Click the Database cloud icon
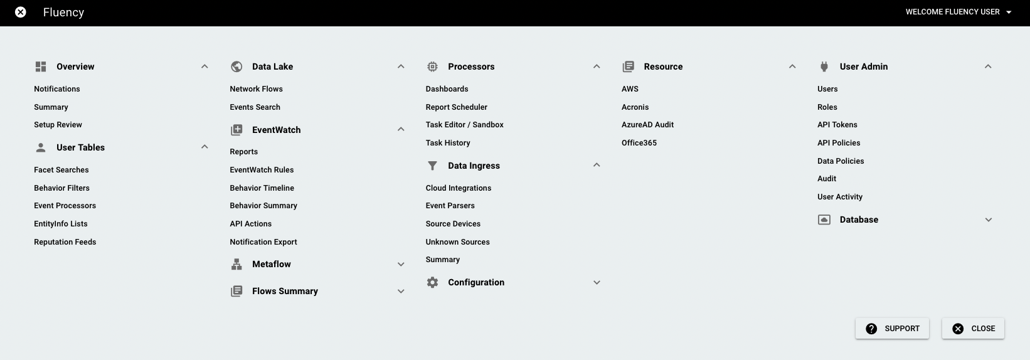The height and width of the screenshot is (360, 1030). click(x=824, y=220)
